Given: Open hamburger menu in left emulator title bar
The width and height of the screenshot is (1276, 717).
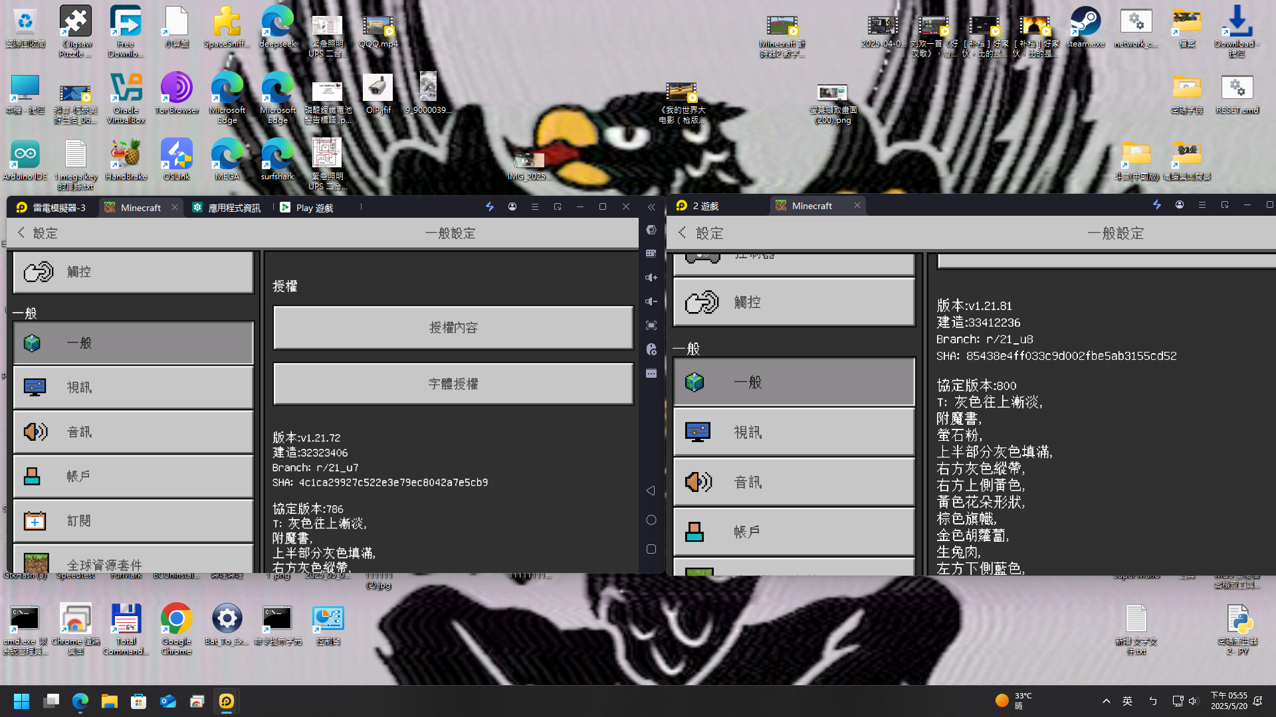Looking at the screenshot, I should coord(535,207).
